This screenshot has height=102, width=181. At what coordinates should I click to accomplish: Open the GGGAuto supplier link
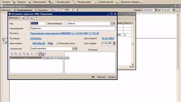coord(36,39)
